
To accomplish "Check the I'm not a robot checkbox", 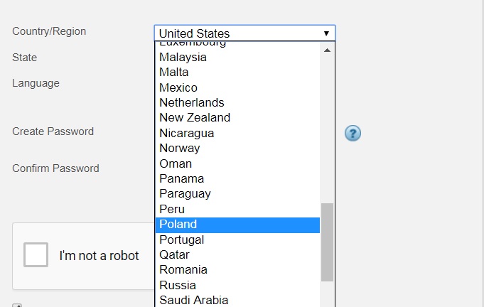I will pos(36,254).
